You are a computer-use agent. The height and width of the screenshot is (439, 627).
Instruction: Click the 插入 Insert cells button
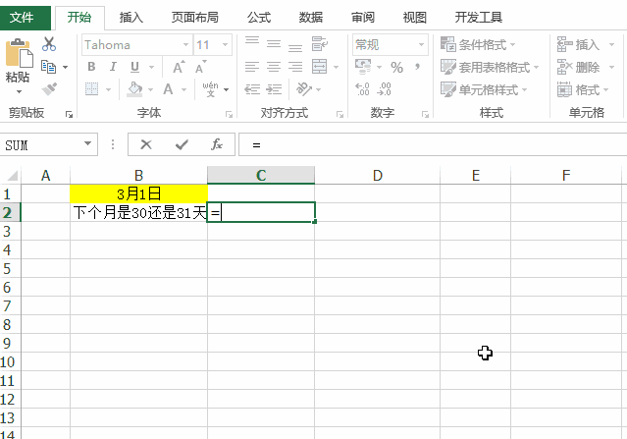point(578,44)
